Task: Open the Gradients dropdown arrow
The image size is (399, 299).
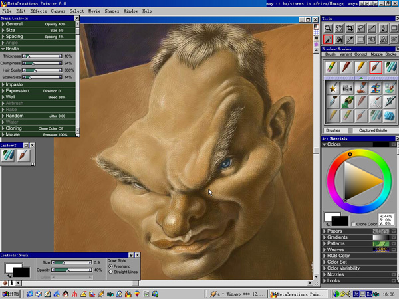Action: (x=394, y=237)
